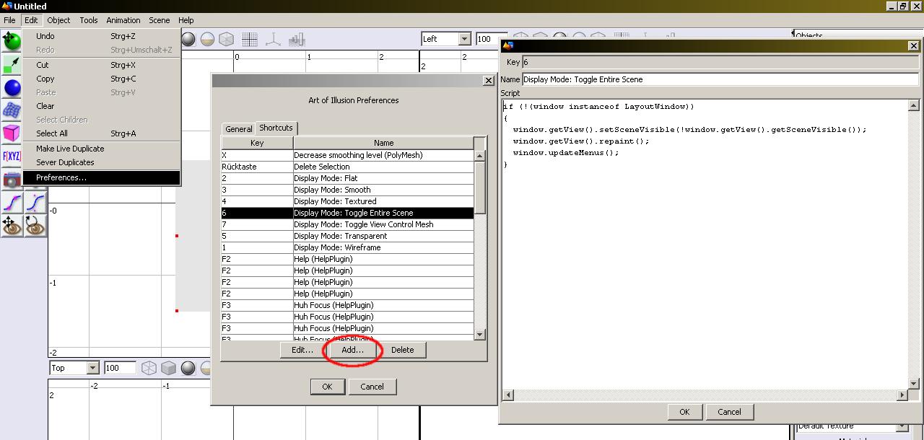Screen dimensions: 924x440
Task: Select row 'Delete Selection'
Action: [x=347, y=167]
